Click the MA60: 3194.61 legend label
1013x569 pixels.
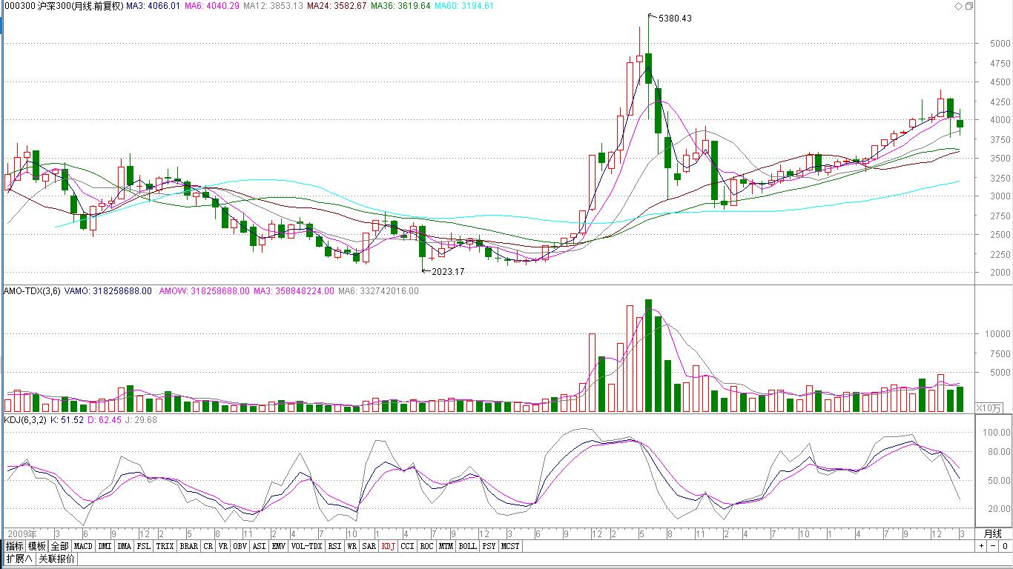tap(464, 6)
